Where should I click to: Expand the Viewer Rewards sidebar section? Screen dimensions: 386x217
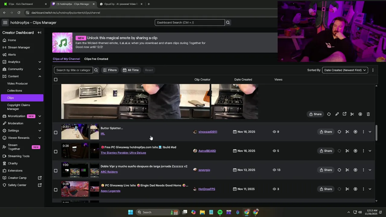pos(40,138)
